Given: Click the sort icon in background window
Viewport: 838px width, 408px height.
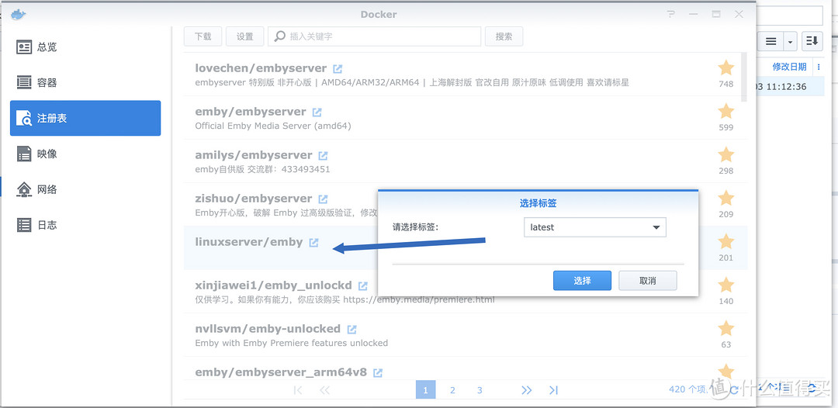Looking at the screenshot, I should click(x=812, y=40).
